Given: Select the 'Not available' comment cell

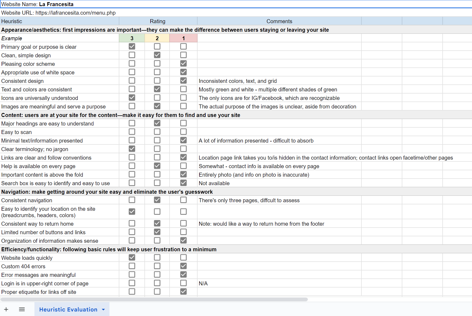Looking at the screenshot, I should point(279,183).
